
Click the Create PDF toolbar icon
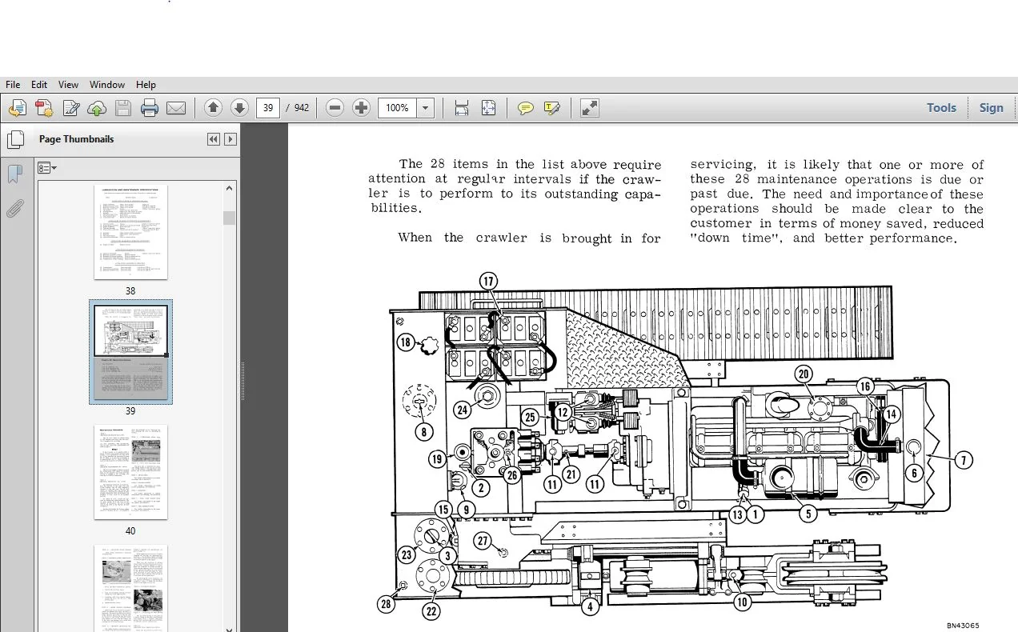click(x=44, y=108)
